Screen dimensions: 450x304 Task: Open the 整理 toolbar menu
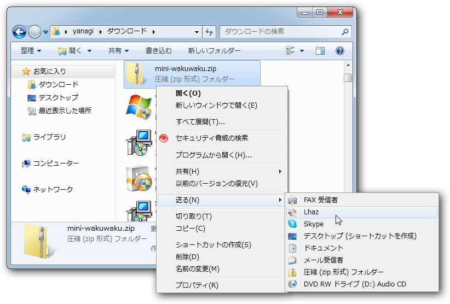coord(31,51)
